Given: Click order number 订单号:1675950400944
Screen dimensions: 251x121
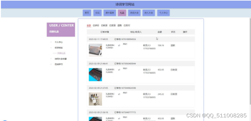Looking at the screenshot, I should [125, 63].
